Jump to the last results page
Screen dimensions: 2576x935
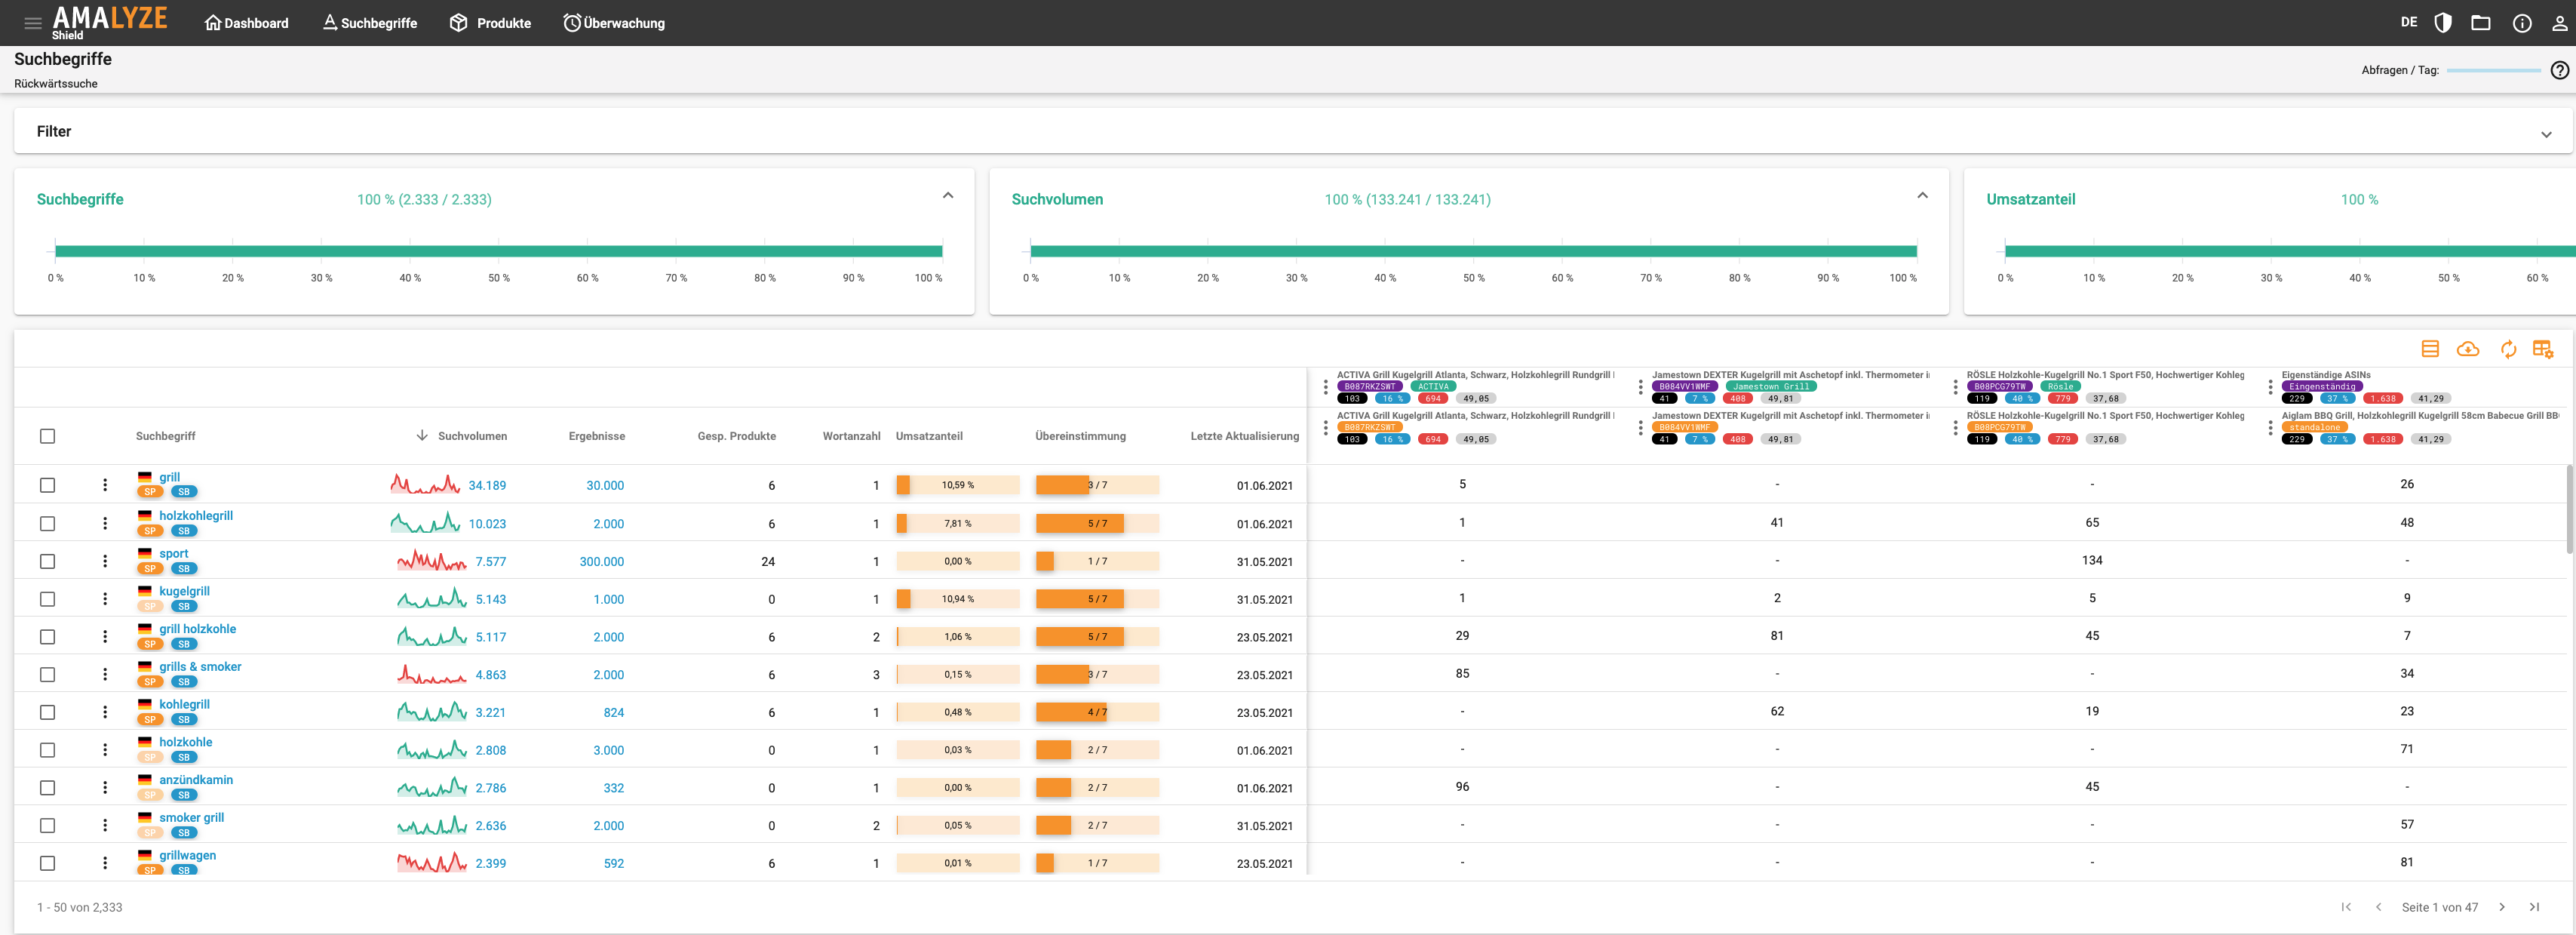2535,907
